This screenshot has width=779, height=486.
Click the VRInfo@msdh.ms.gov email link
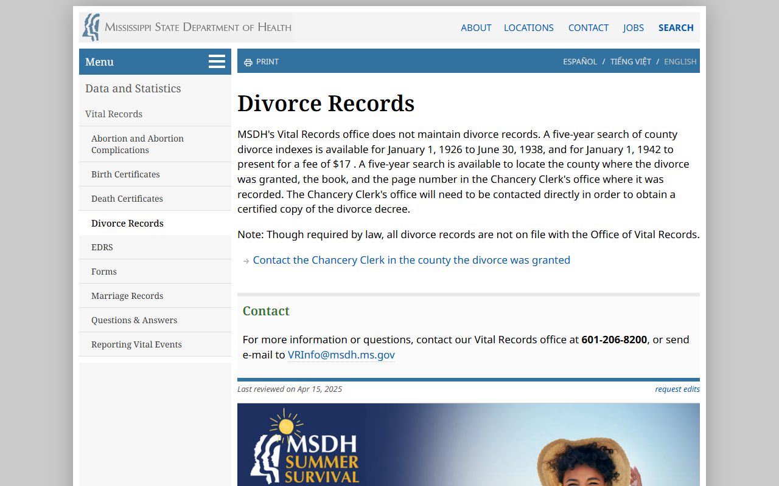tap(341, 355)
